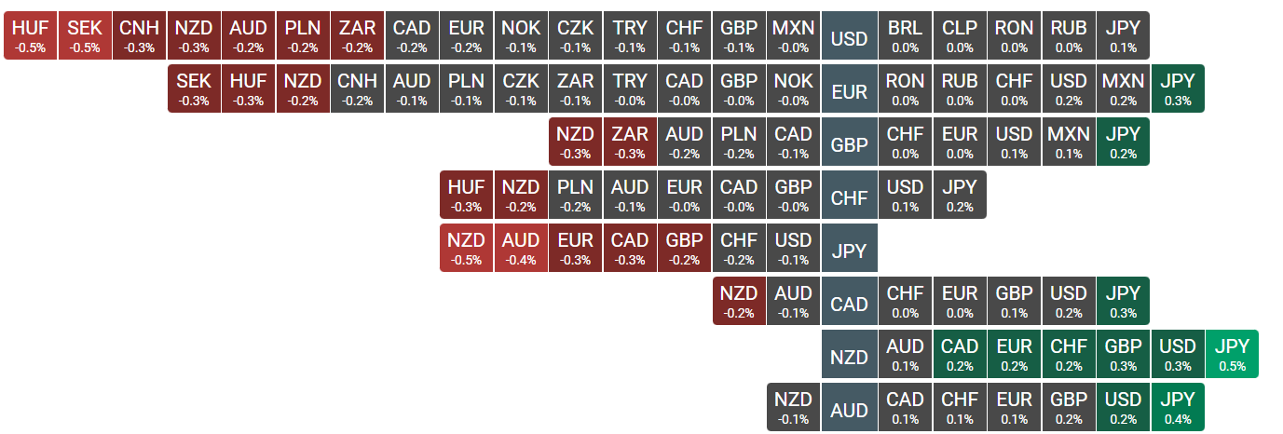Select the CHF base currency row header

[x=849, y=197]
